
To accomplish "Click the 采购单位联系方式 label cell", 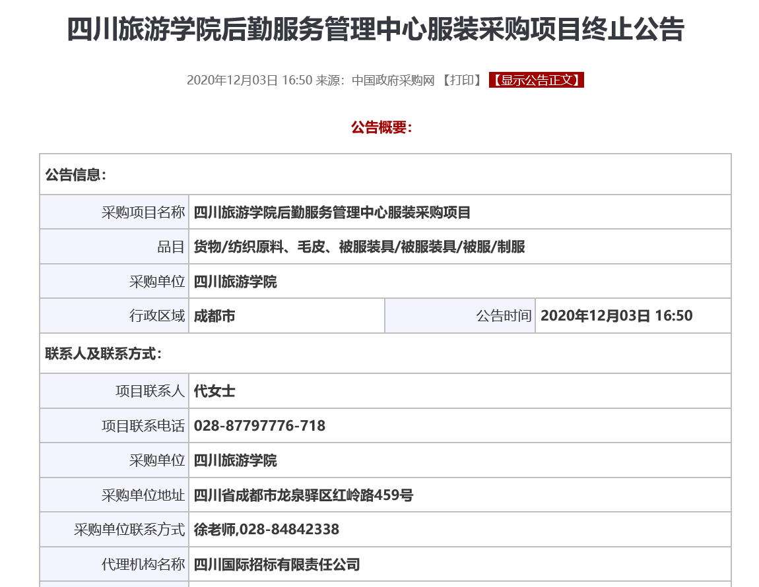I will click(114, 530).
